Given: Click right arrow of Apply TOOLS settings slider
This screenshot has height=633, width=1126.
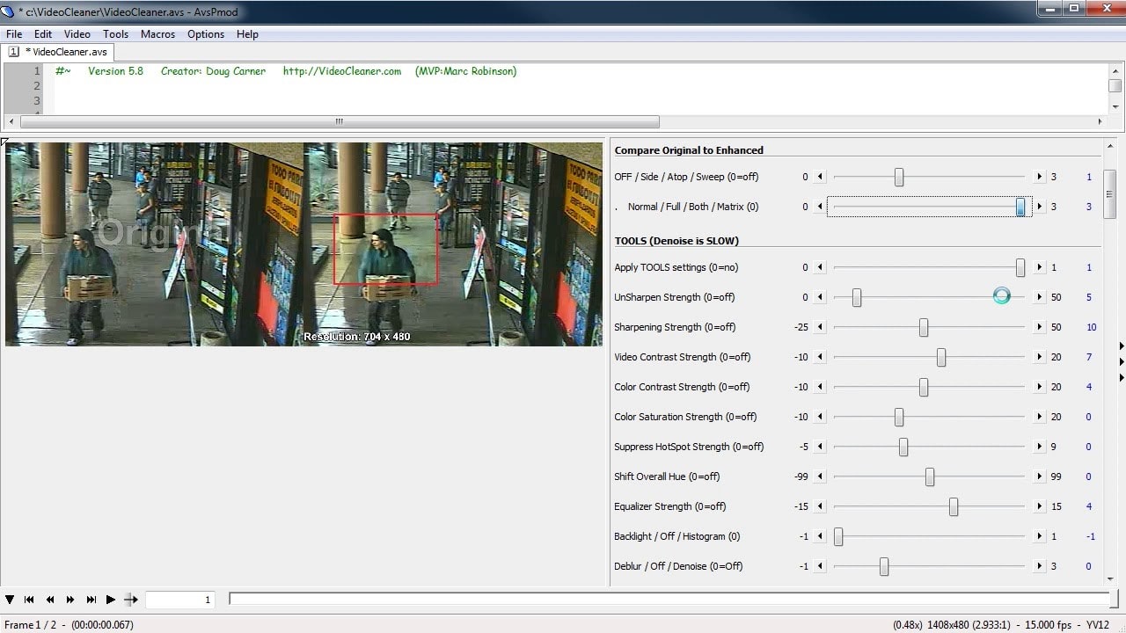Looking at the screenshot, I should pyautogui.click(x=1039, y=267).
